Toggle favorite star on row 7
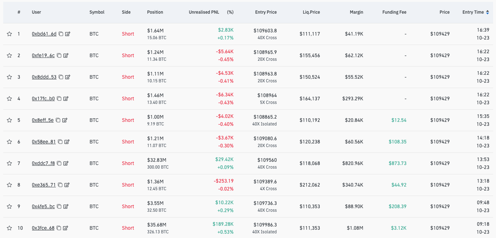Screen dimensions: 496x238 pos(9,164)
